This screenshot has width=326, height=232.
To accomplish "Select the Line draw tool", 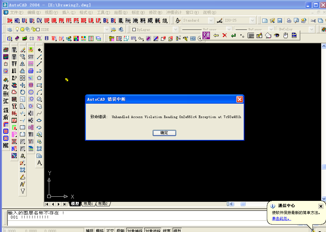I will (39, 57).
